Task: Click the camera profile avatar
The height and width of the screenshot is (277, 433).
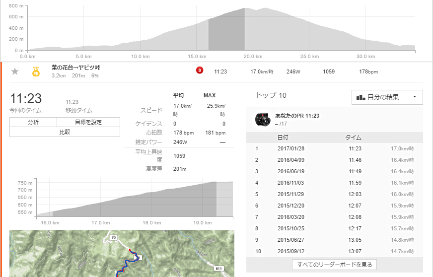Action: pos(262,119)
